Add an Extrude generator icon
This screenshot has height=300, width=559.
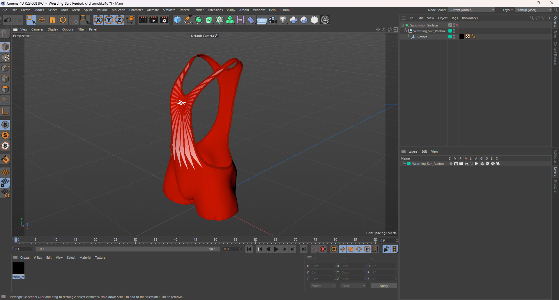(x=209, y=20)
